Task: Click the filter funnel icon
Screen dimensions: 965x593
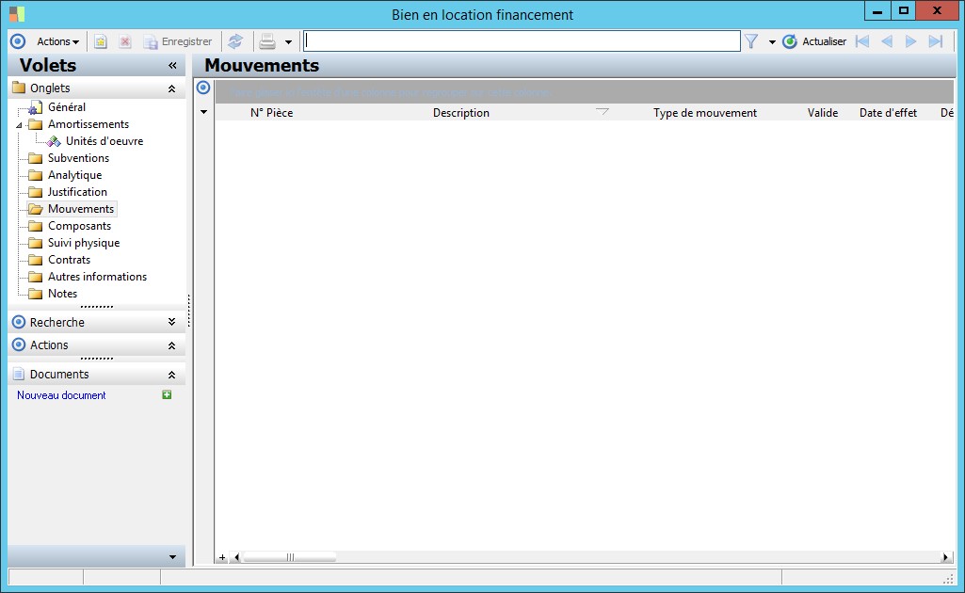Action: (x=751, y=41)
